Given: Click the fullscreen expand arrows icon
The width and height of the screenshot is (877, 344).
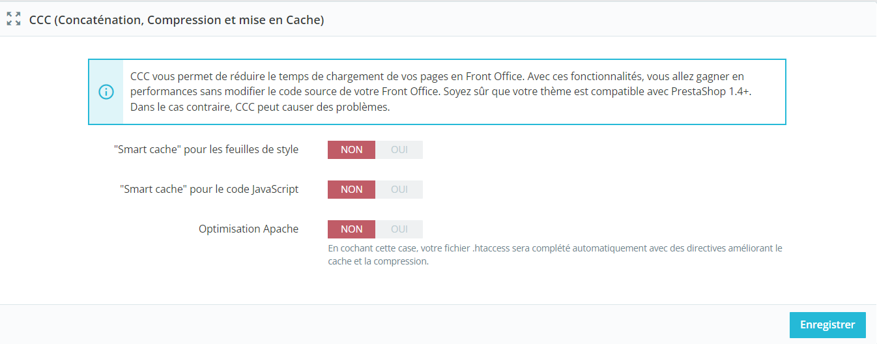Looking at the screenshot, I should click(x=14, y=19).
